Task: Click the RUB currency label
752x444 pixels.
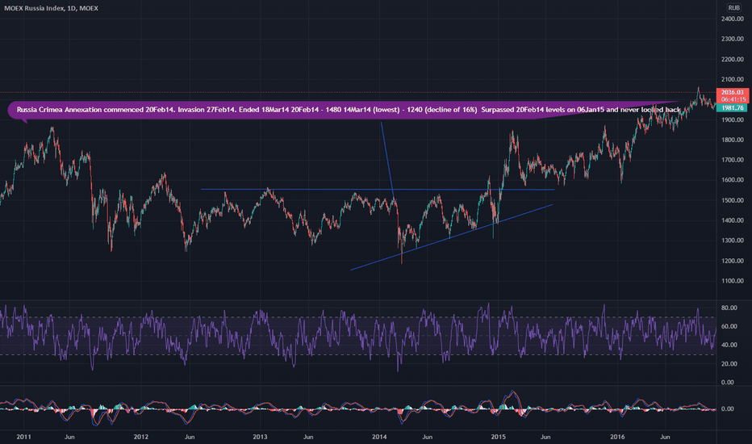Action: [733, 8]
